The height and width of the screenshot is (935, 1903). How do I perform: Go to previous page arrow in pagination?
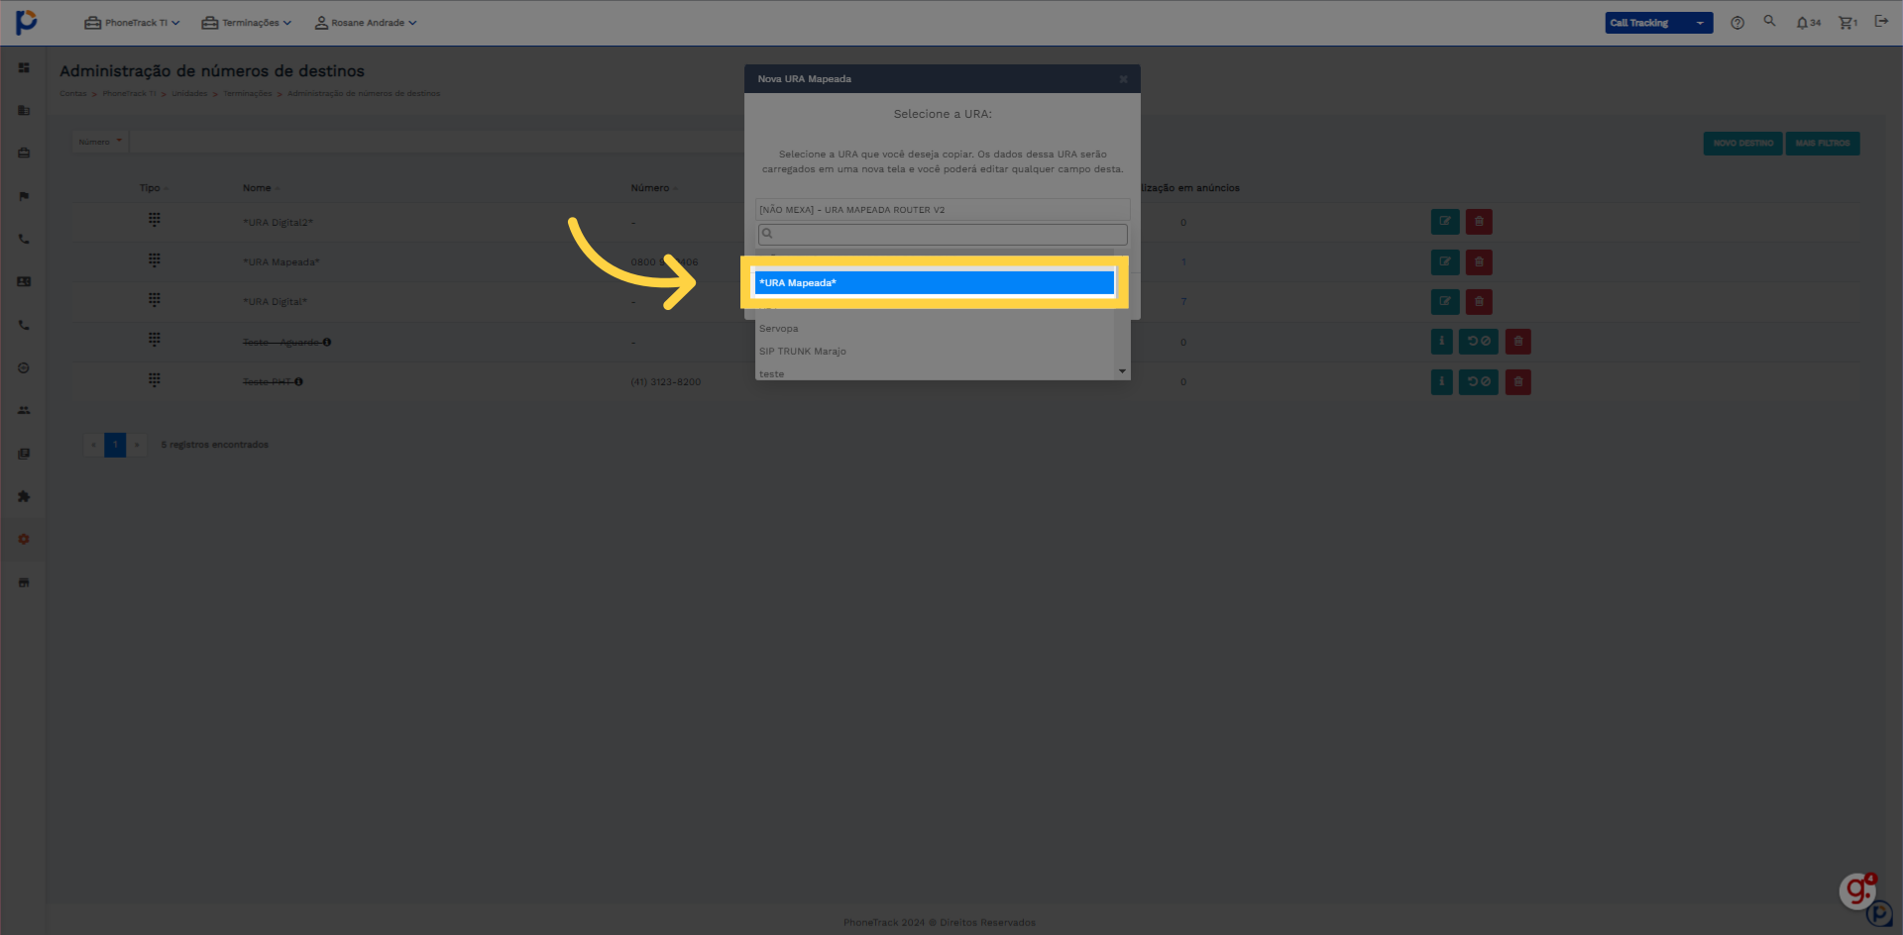coord(93,445)
